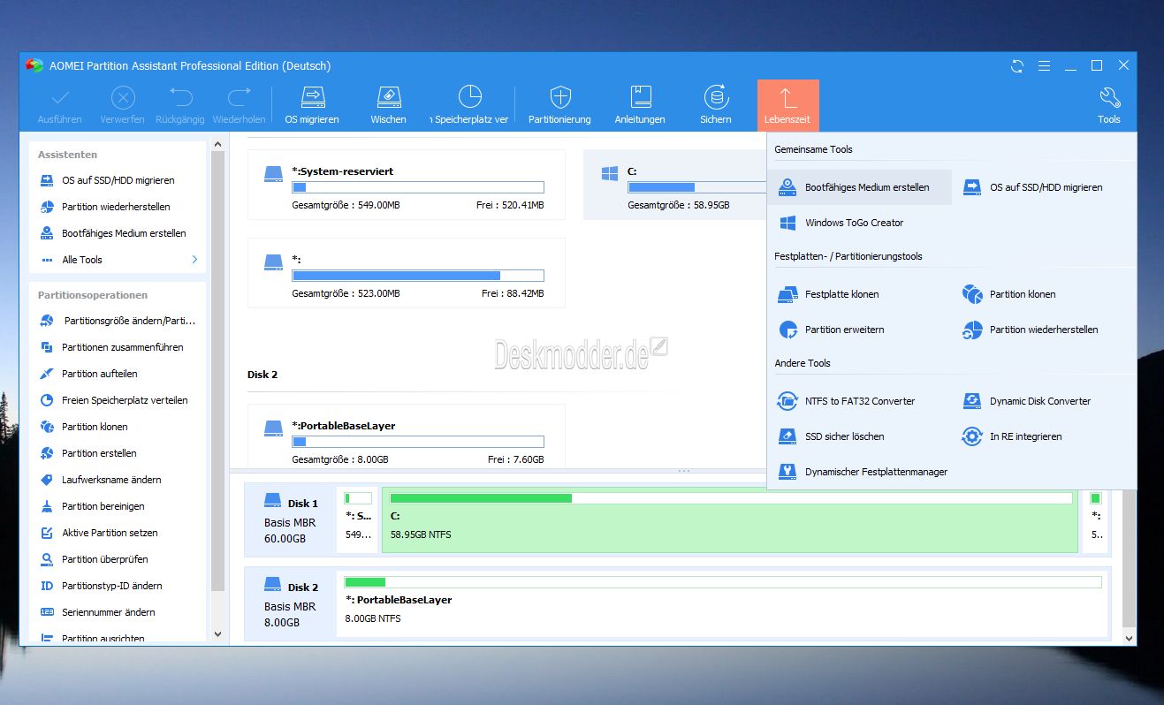Select the C: partition card
Viewport: 1164px width, 705px height.
tap(675, 185)
